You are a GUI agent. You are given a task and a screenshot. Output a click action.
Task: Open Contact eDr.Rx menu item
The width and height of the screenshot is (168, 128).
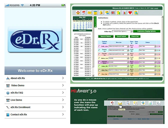pyautogui.click(x=35, y=115)
